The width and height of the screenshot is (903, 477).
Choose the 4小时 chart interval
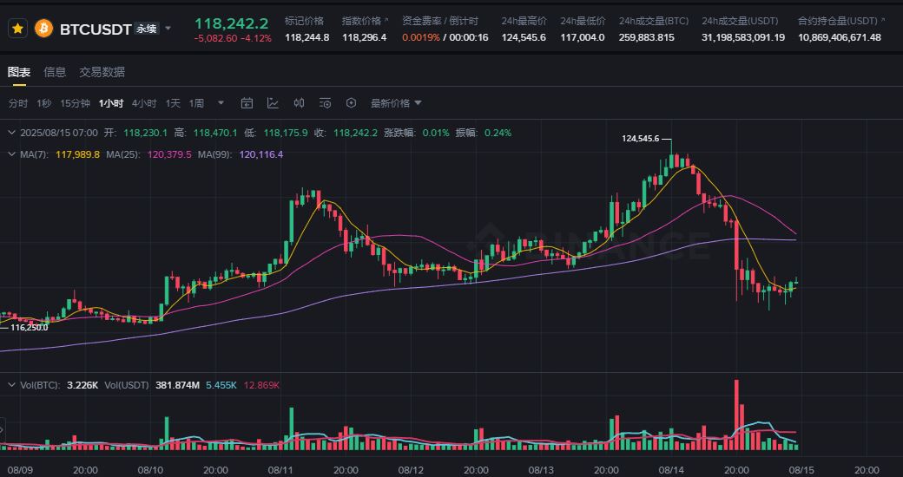click(144, 103)
